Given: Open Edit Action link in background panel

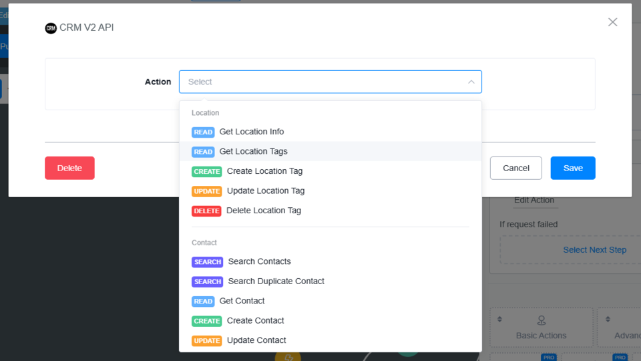Looking at the screenshot, I should point(534,200).
